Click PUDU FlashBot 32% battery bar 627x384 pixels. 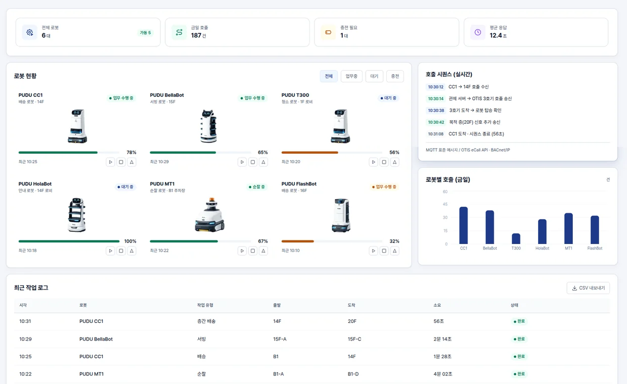point(332,241)
